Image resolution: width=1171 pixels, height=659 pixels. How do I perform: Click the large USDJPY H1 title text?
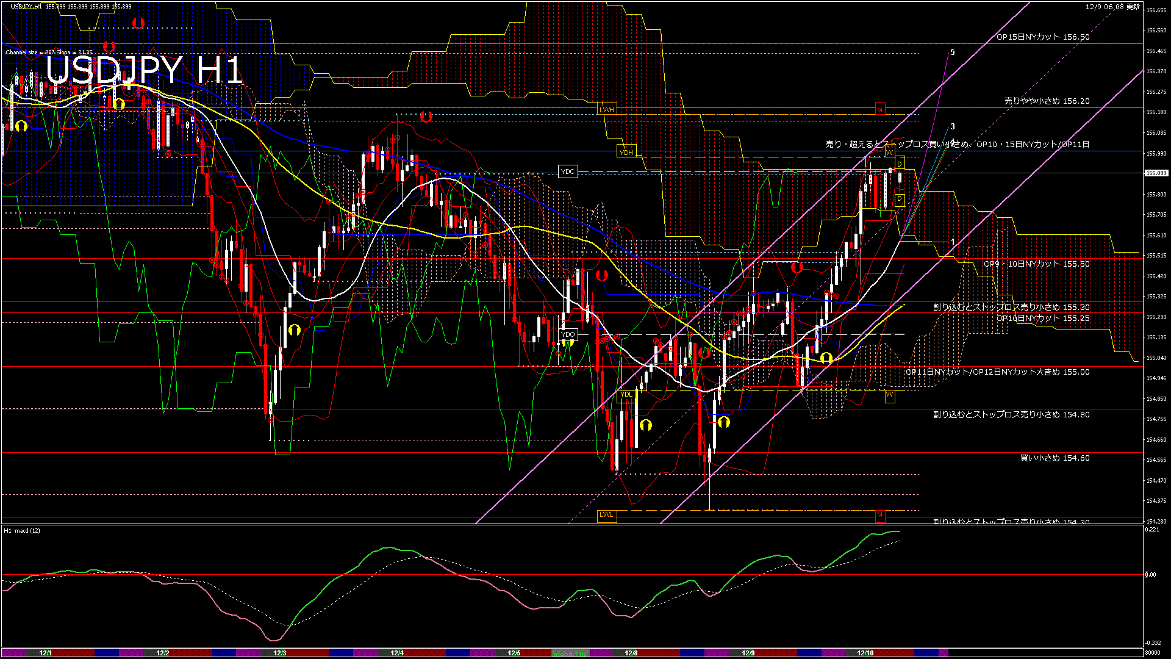pyautogui.click(x=144, y=70)
